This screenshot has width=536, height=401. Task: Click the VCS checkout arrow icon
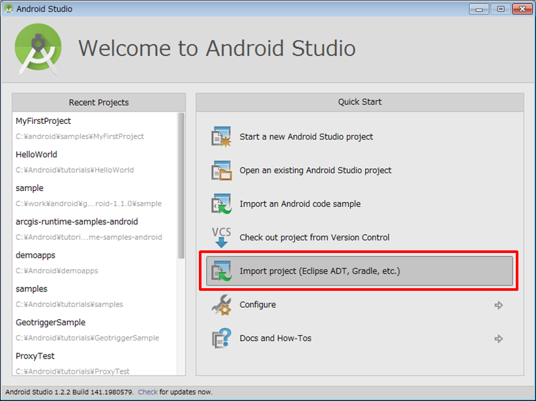coord(221,237)
